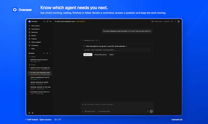Click the help icon at sidebar bottom
The height and width of the screenshot is (124, 208).
click(29, 113)
